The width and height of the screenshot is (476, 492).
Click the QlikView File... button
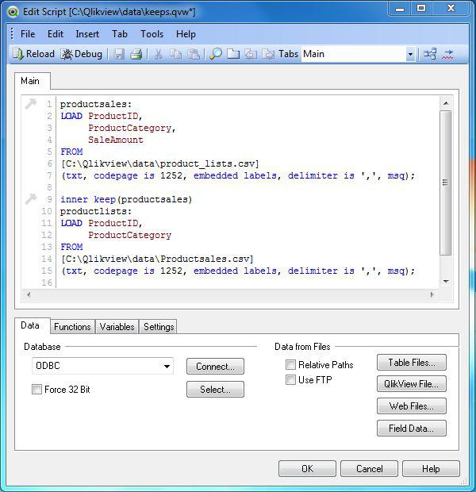[412, 384]
